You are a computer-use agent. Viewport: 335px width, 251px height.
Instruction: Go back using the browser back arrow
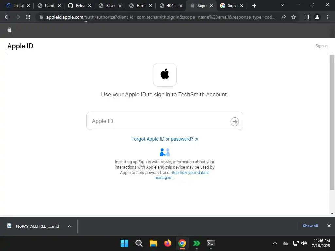click(7, 17)
